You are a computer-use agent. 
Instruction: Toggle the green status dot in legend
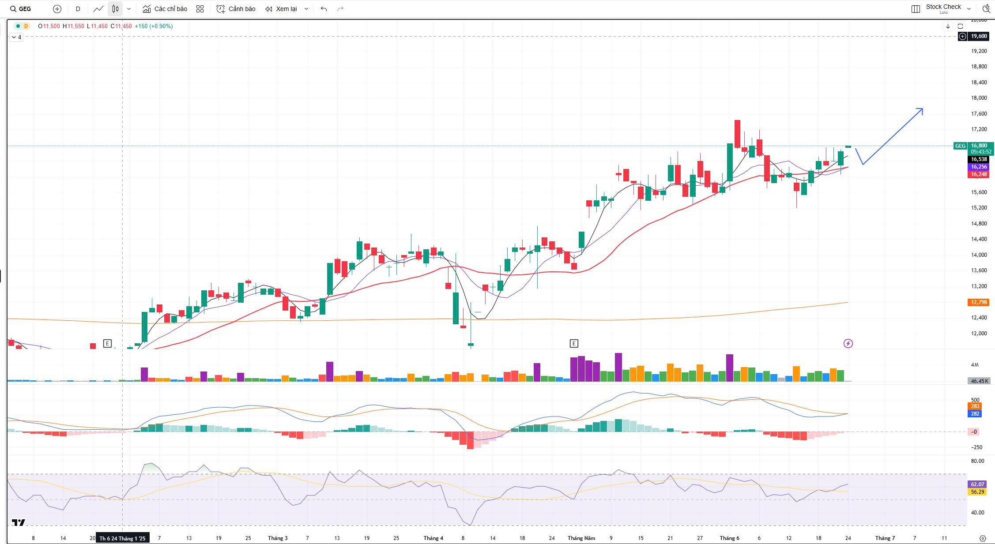click(18, 26)
